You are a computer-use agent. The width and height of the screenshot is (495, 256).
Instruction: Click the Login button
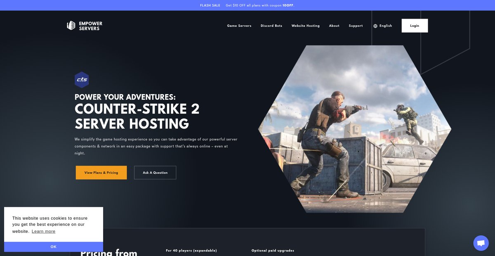click(415, 26)
